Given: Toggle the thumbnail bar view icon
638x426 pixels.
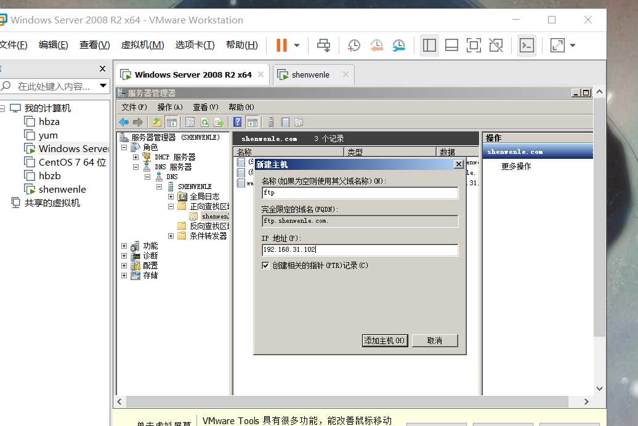Looking at the screenshot, I should [451, 45].
